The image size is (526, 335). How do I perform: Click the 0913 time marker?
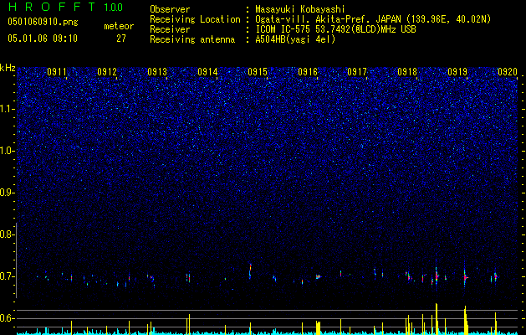157,72
